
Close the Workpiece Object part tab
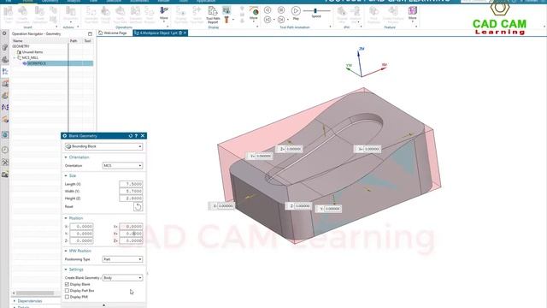tap(185, 33)
